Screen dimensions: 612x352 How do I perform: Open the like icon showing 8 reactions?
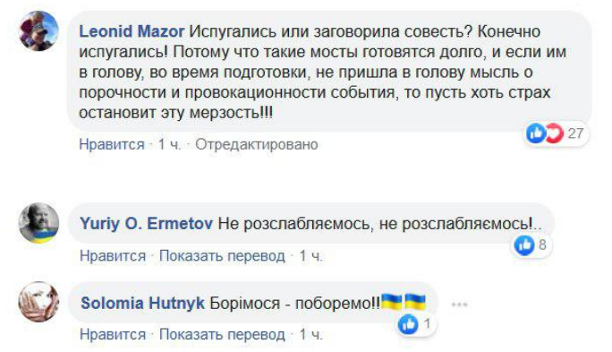[524, 245]
